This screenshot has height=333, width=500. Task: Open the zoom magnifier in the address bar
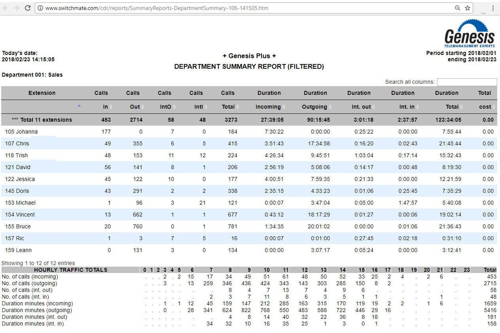457,8
